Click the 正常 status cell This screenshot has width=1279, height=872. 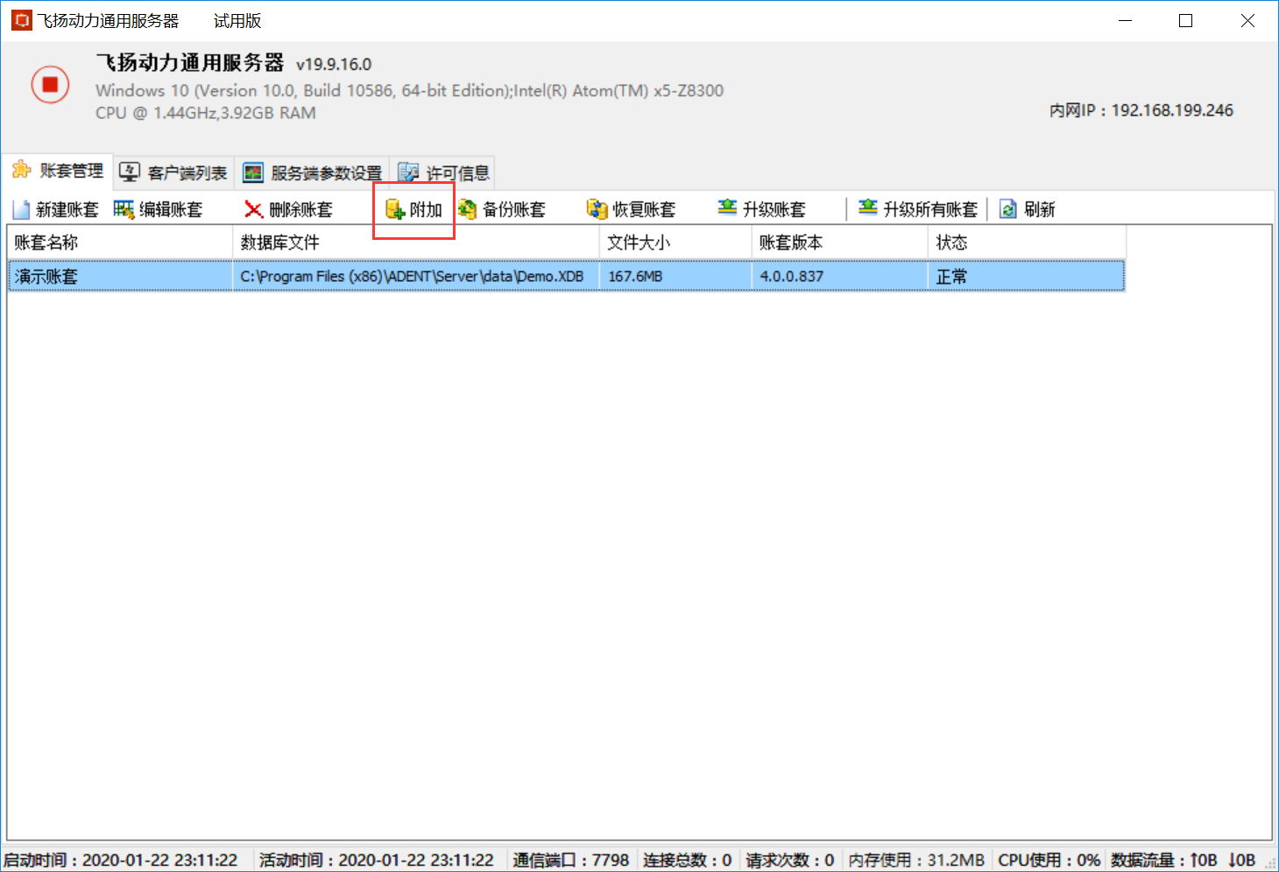[x=1027, y=276]
